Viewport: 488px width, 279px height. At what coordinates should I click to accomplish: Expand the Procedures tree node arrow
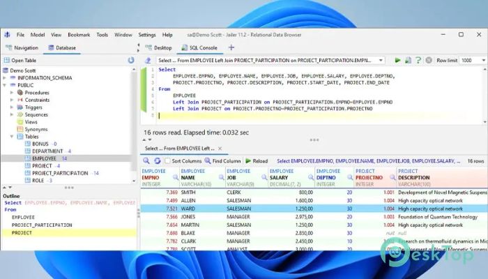click(12, 93)
